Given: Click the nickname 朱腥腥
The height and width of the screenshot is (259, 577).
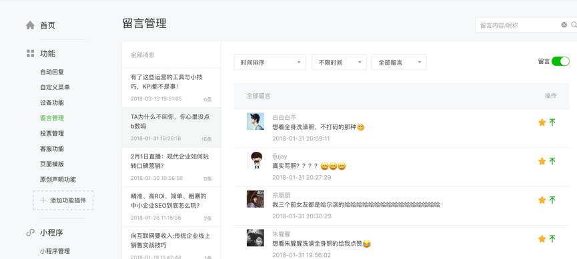Looking at the screenshot, I should [x=281, y=234].
